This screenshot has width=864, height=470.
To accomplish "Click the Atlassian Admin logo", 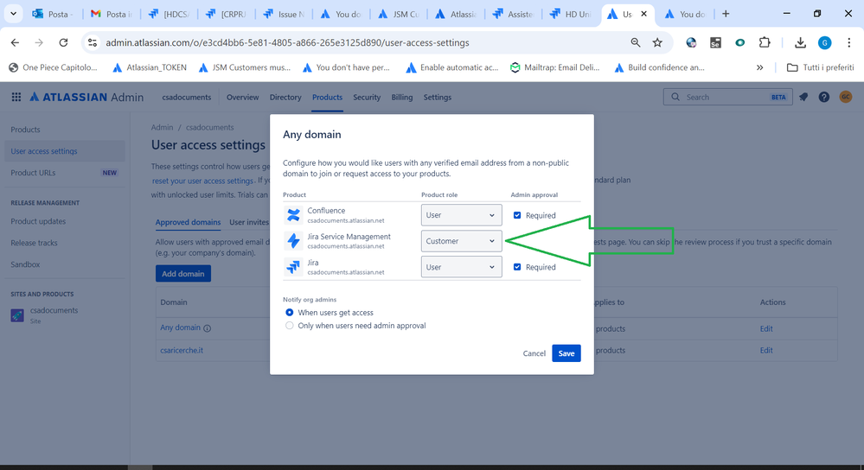I will (x=86, y=97).
